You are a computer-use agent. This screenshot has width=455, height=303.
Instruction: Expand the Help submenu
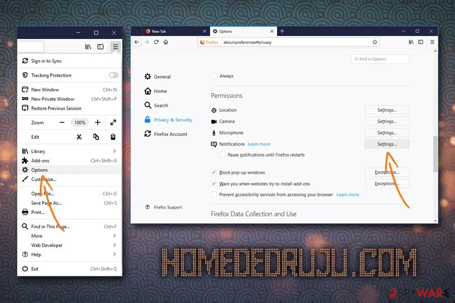click(x=70, y=255)
